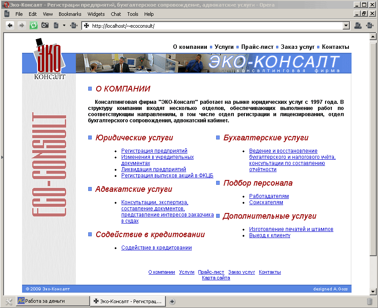Open the Bookmarks menu
Image resolution: width=378 pixels, height=308 pixels.
coord(70,14)
